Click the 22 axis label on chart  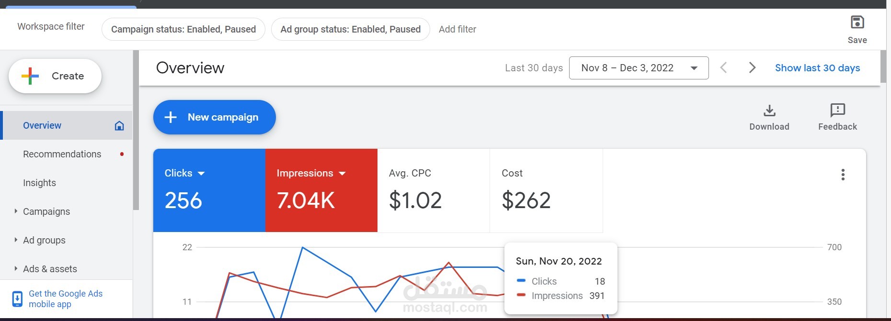[x=187, y=247]
